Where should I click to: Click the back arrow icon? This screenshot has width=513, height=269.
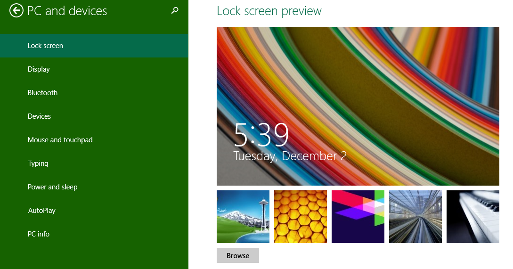tap(16, 10)
